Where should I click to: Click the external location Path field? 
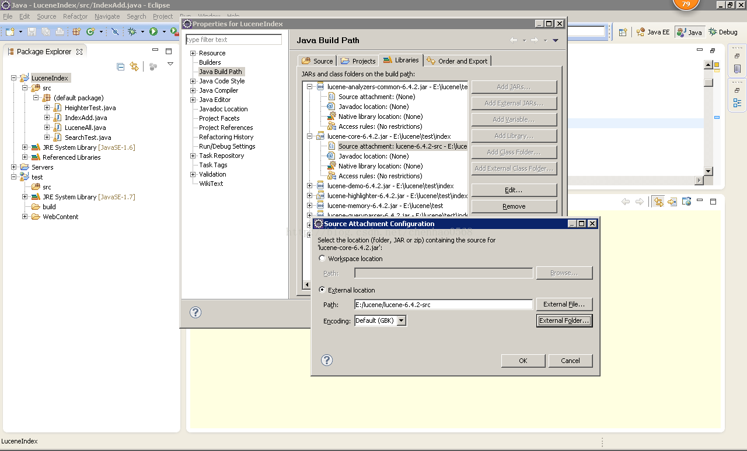[444, 304]
